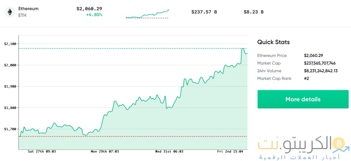Select the $237.57 B market cap figure
This screenshot has height=161, width=351.
(x=204, y=12)
